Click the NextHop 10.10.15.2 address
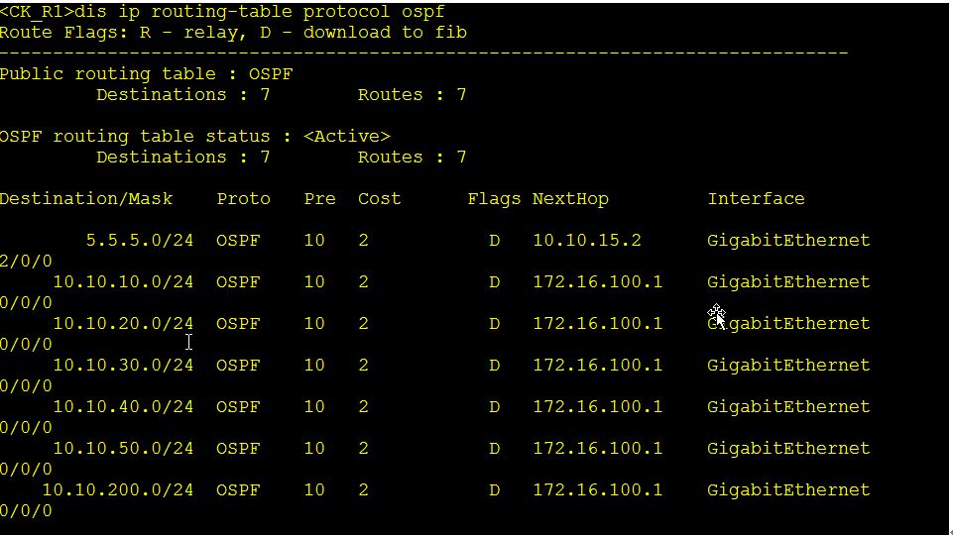The height and width of the screenshot is (535, 953). pos(587,241)
